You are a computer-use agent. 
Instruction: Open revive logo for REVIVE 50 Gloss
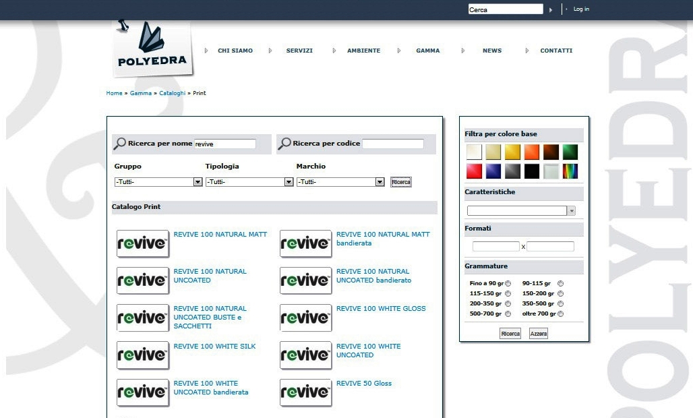click(x=306, y=392)
